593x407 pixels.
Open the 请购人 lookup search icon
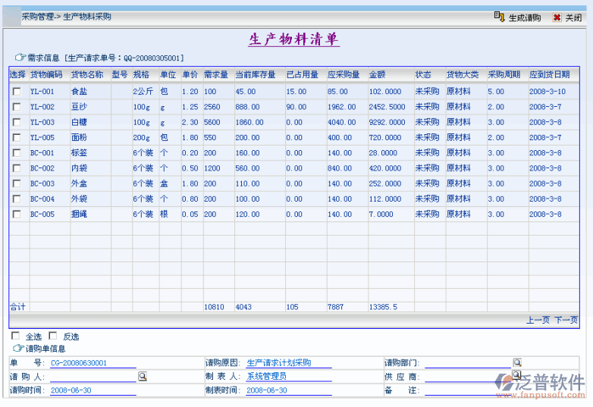tap(142, 376)
